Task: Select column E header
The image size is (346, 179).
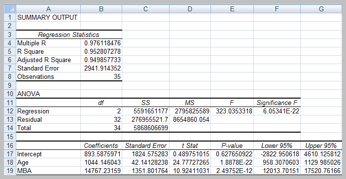Action: [x=232, y=9]
